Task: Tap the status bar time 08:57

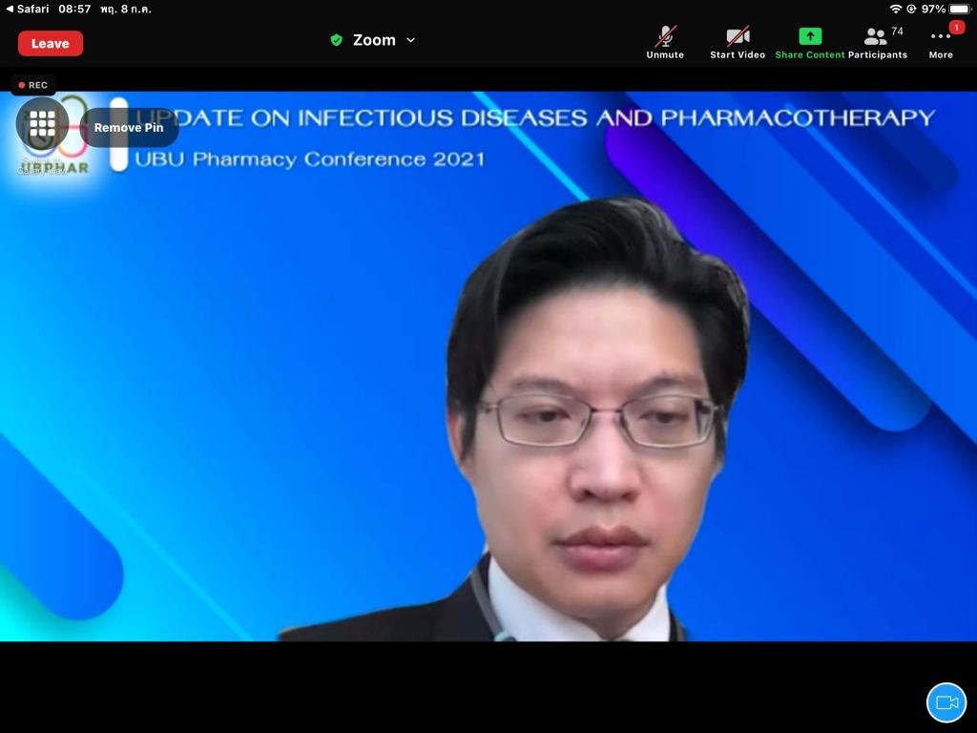Action: (74, 9)
